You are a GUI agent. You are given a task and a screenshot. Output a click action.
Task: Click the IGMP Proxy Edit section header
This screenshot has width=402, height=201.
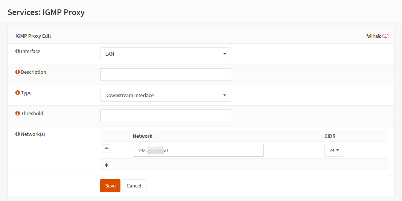(x=33, y=36)
